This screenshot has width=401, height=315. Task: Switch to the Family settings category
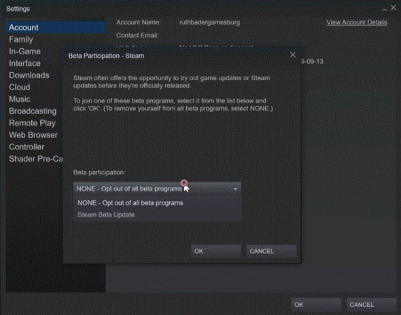pyautogui.click(x=21, y=39)
